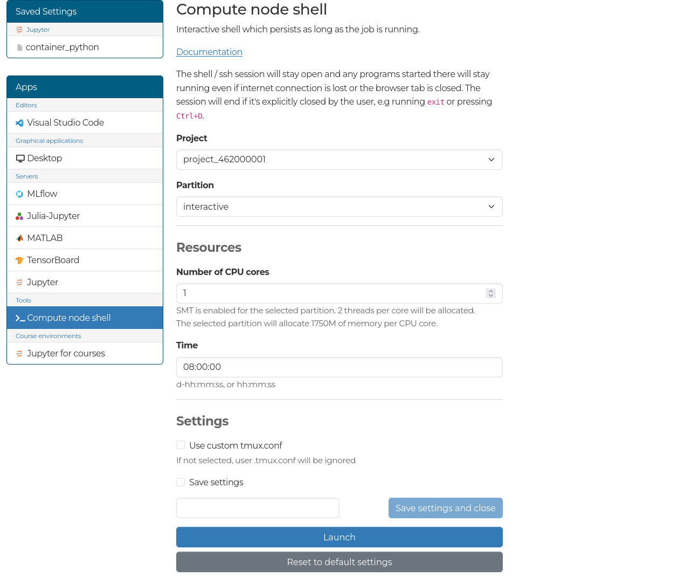
Task: Expand the Partition selection menu
Action: pos(339,207)
